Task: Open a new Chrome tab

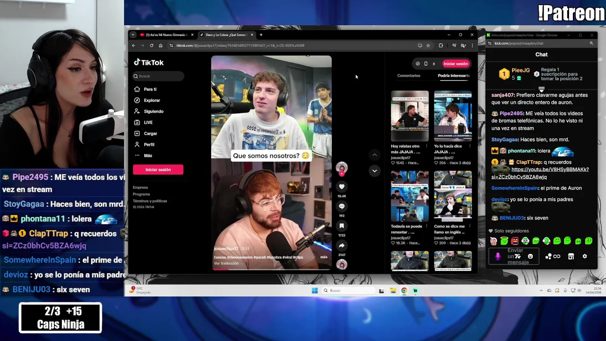Action: click(x=261, y=35)
